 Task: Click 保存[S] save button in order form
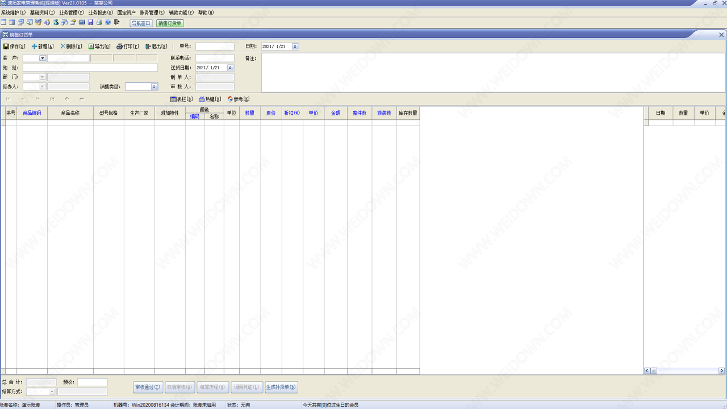[x=14, y=47]
